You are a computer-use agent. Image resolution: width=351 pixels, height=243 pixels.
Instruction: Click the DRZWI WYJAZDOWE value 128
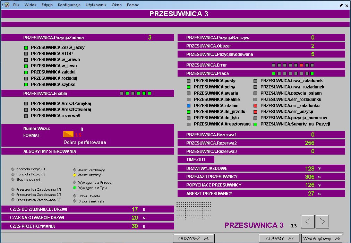(x=310, y=168)
